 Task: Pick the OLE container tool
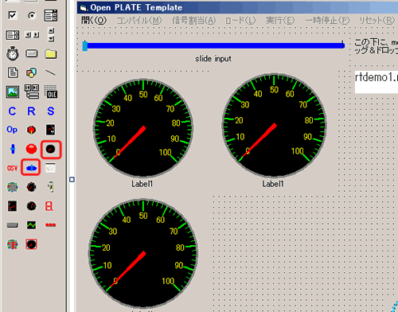(x=50, y=92)
